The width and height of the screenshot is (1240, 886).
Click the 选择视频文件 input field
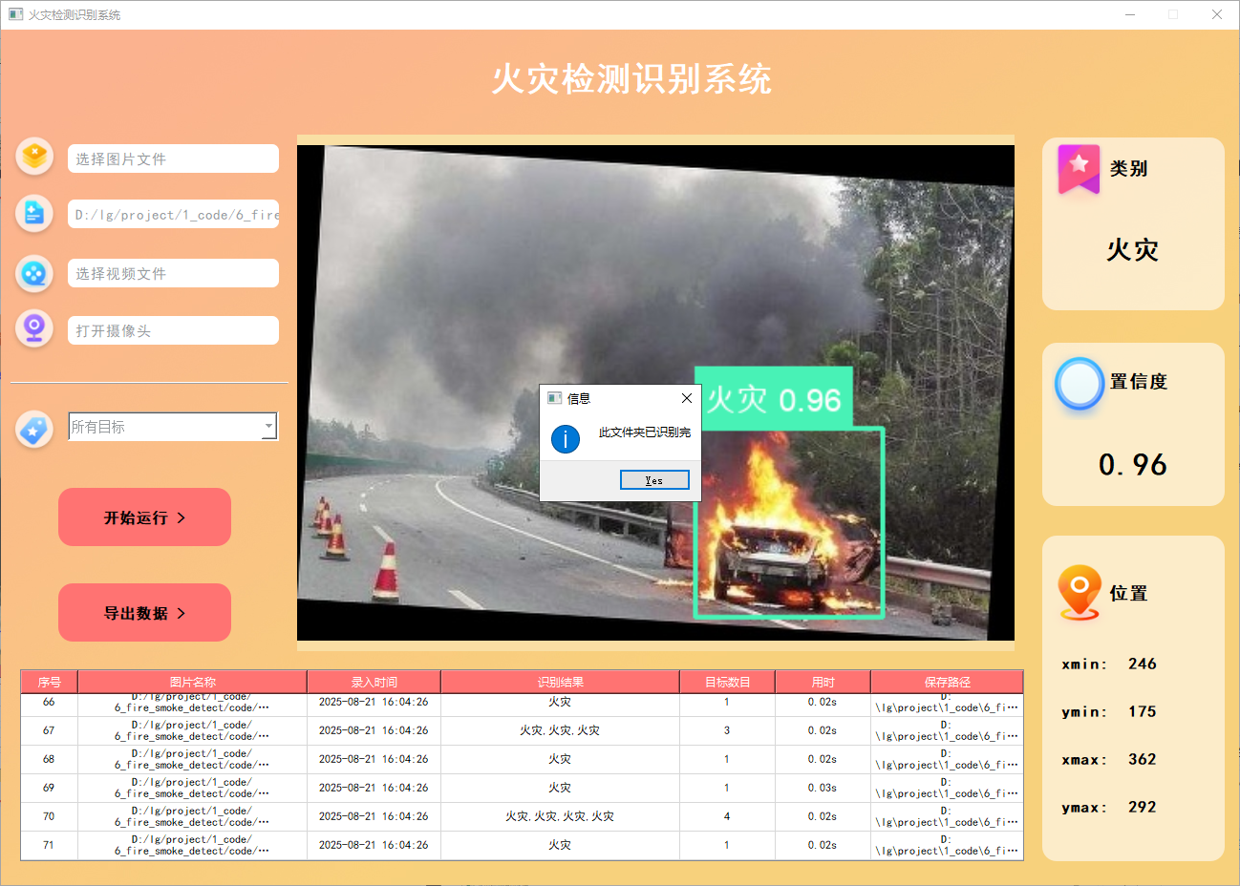(173, 273)
